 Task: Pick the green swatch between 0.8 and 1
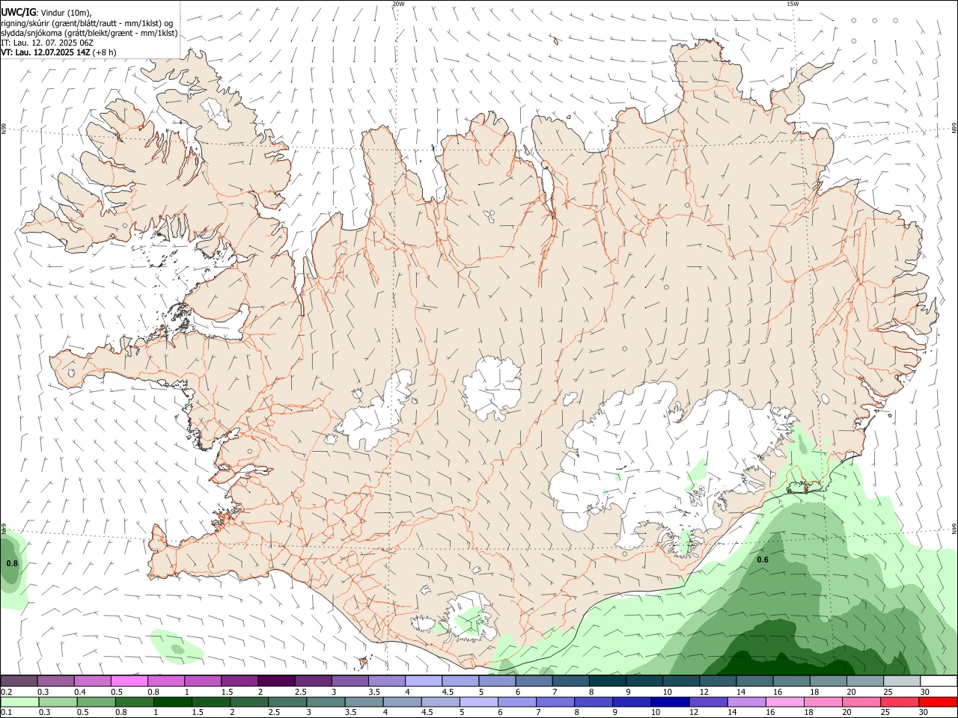click(x=135, y=702)
